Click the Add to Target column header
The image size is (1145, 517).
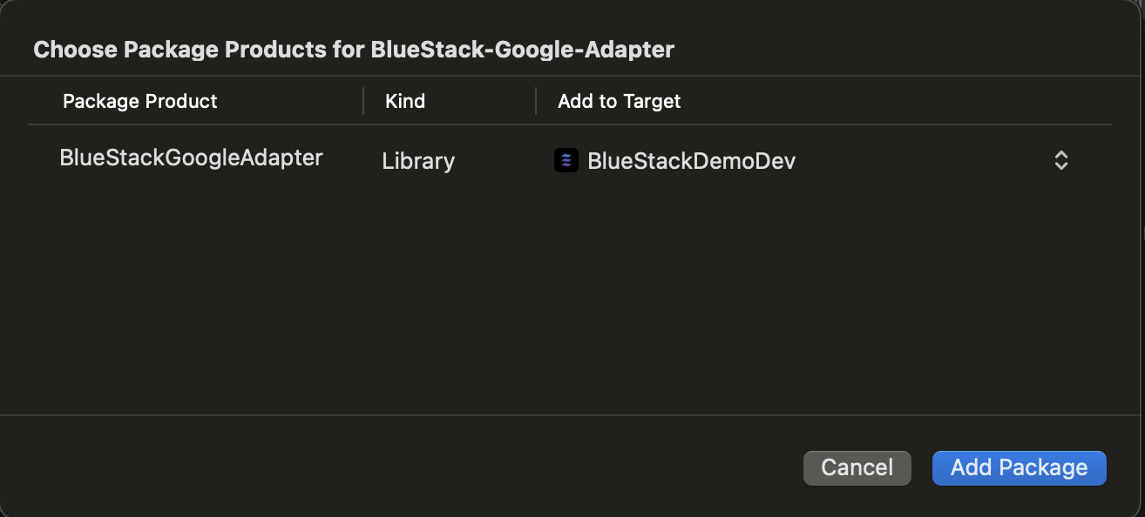tap(619, 101)
